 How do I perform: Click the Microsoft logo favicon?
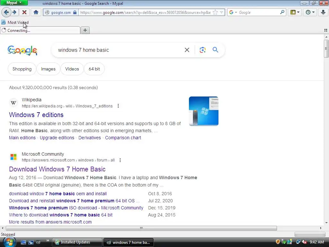13,157
